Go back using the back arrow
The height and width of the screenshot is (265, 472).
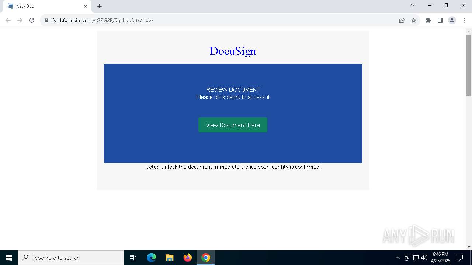click(8, 20)
